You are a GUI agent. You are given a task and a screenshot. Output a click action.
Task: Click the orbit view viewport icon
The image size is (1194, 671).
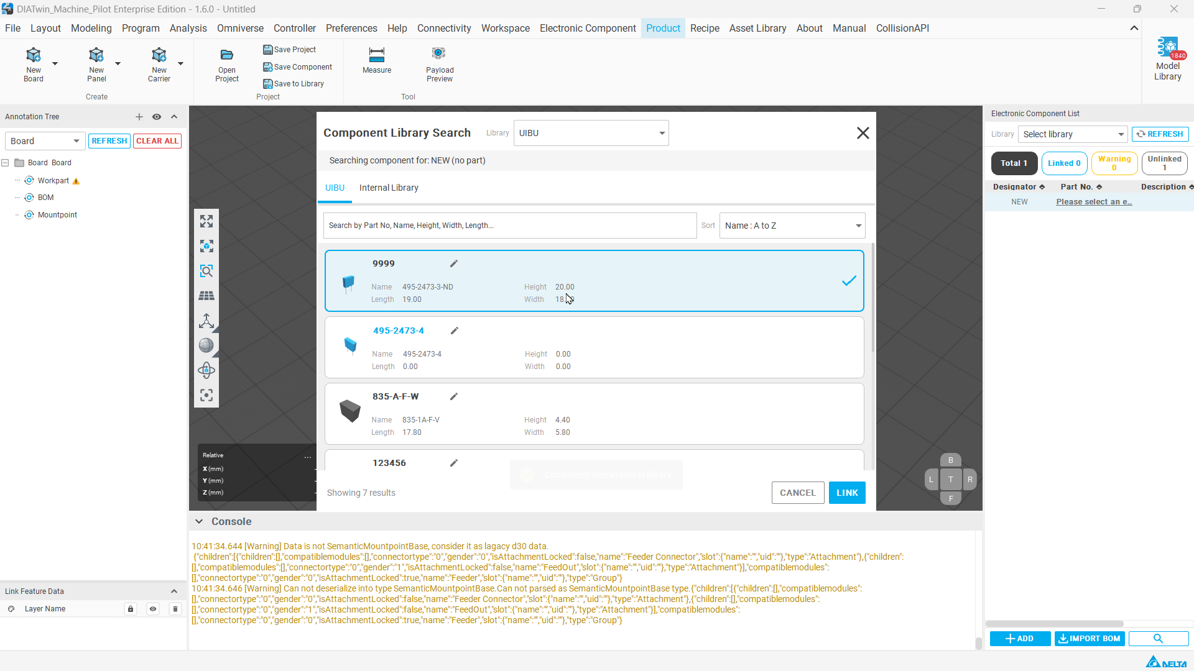coord(206,370)
